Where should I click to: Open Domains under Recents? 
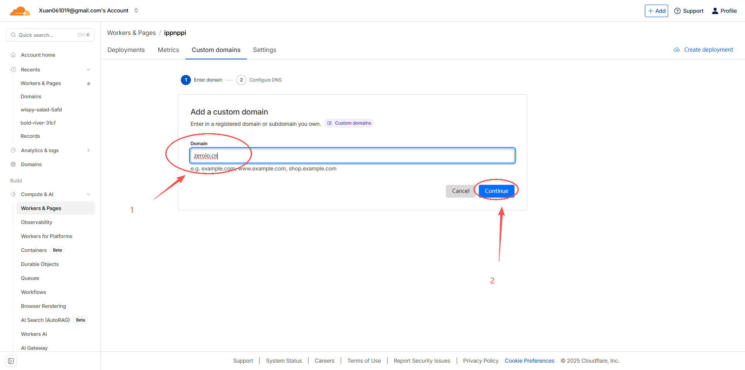coord(31,96)
